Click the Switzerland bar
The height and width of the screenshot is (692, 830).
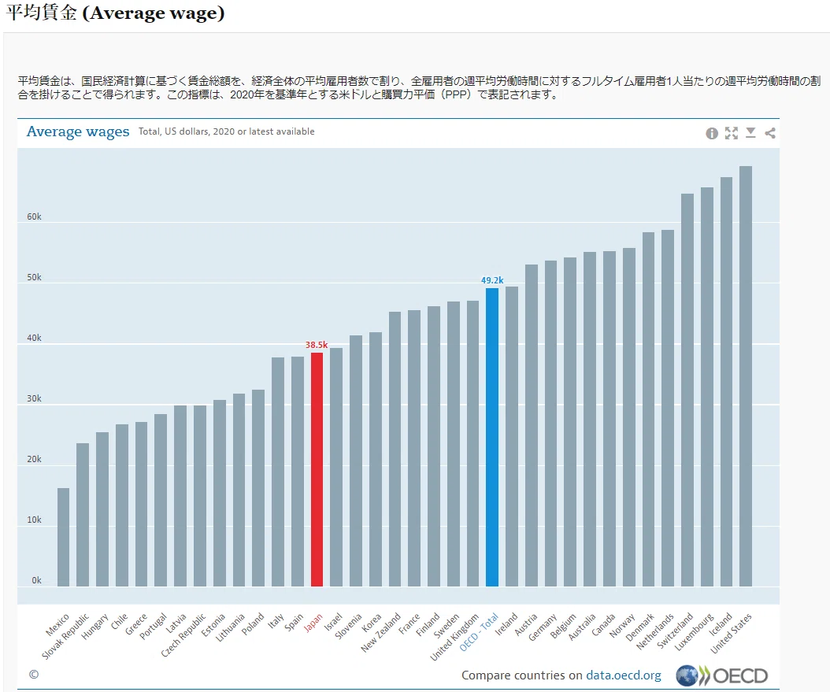(x=687, y=390)
